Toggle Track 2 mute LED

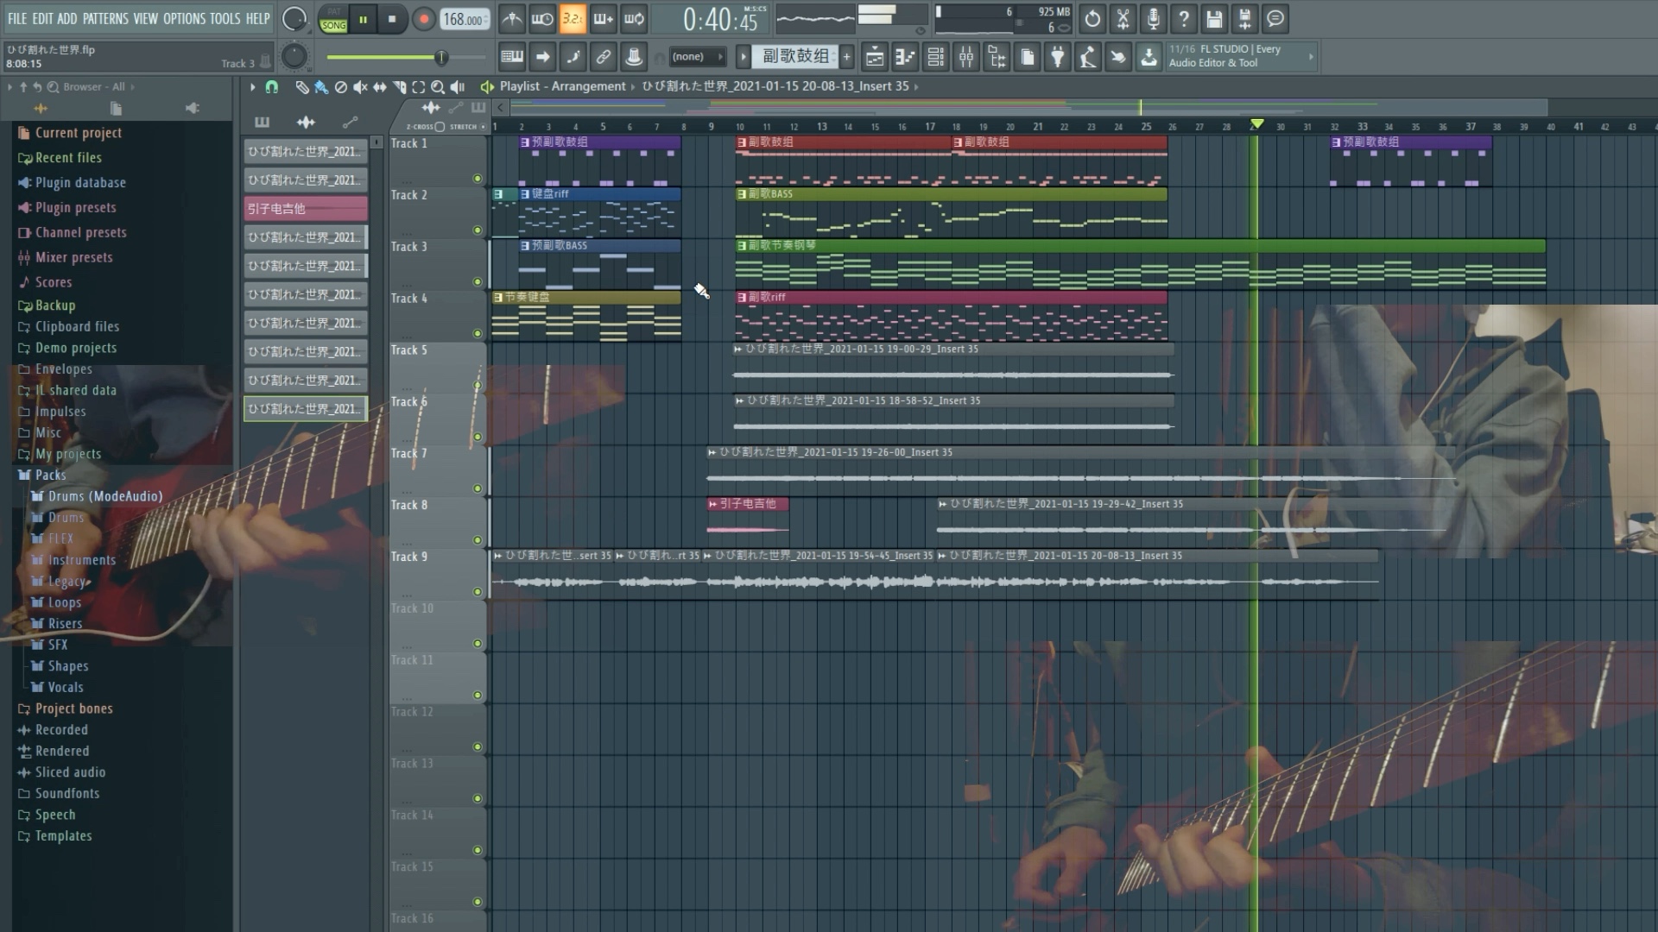(x=478, y=230)
